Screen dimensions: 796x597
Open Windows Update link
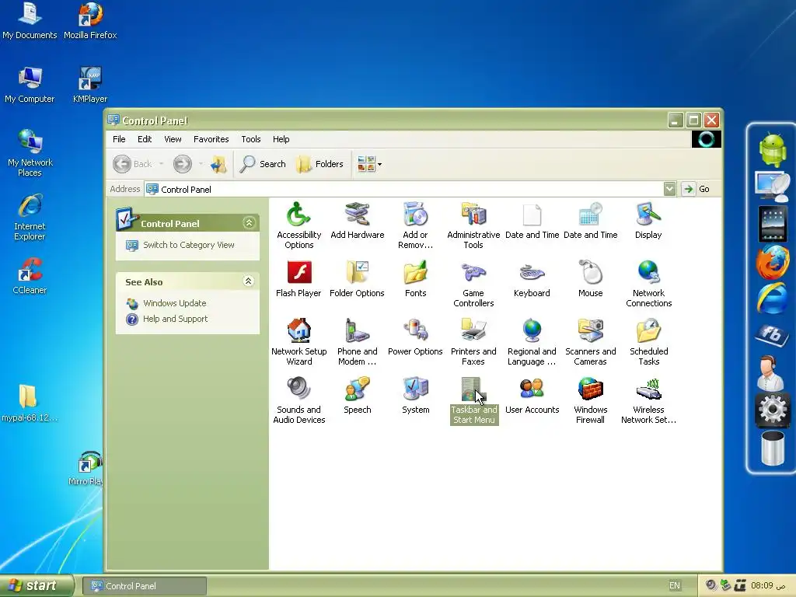pos(175,303)
